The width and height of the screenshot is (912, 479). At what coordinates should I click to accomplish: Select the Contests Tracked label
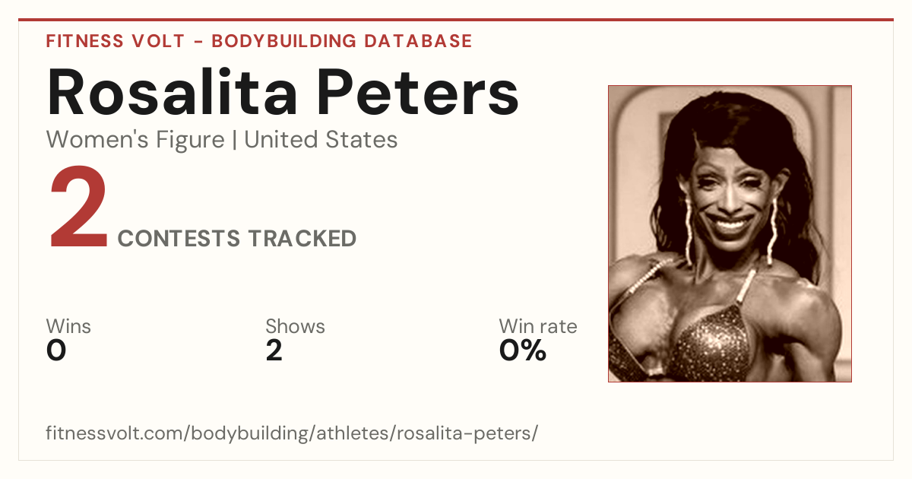tap(237, 239)
